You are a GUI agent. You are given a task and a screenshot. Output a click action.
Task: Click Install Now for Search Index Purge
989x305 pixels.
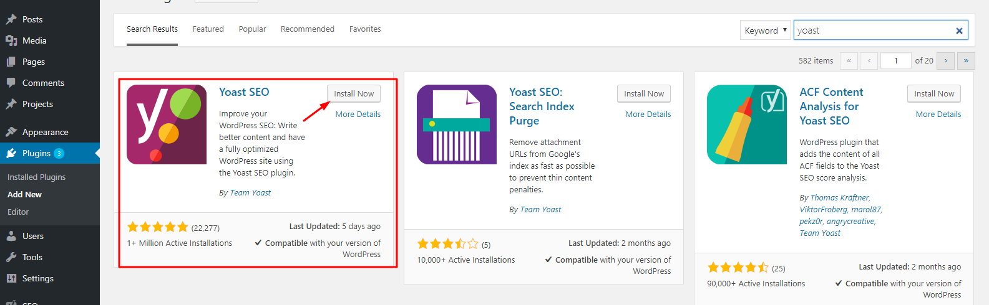pyautogui.click(x=644, y=93)
